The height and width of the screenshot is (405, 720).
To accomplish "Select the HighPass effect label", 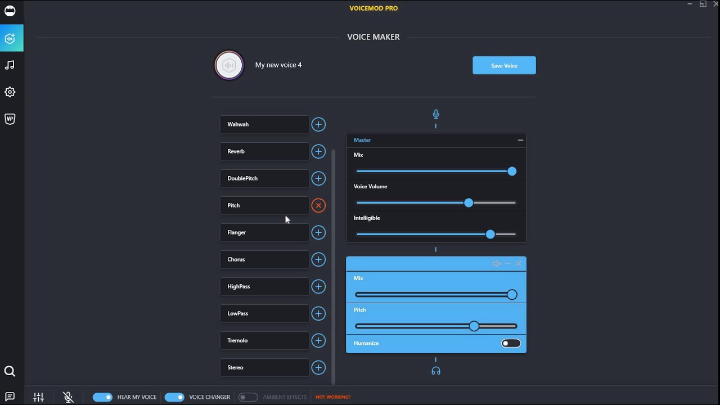I will 264,286.
